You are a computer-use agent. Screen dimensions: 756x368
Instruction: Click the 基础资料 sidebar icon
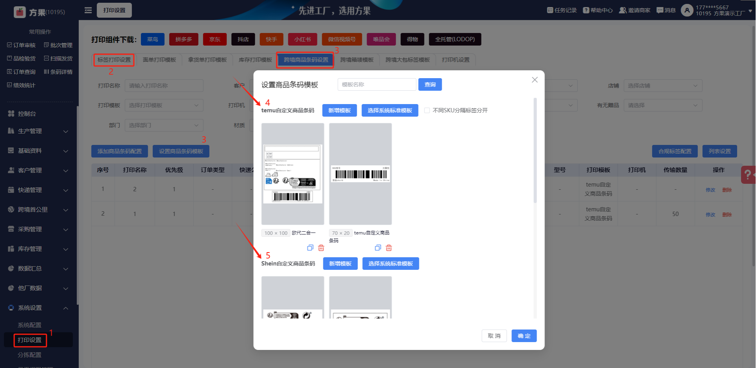(x=11, y=150)
